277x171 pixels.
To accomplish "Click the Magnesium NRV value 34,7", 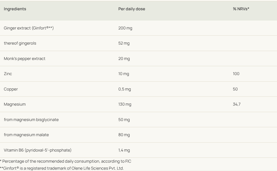I will [237, 104].
